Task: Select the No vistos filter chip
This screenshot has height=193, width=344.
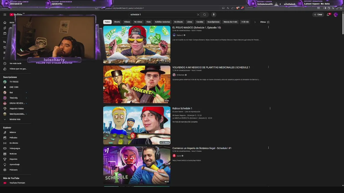Action: click(x=138, y=22)
